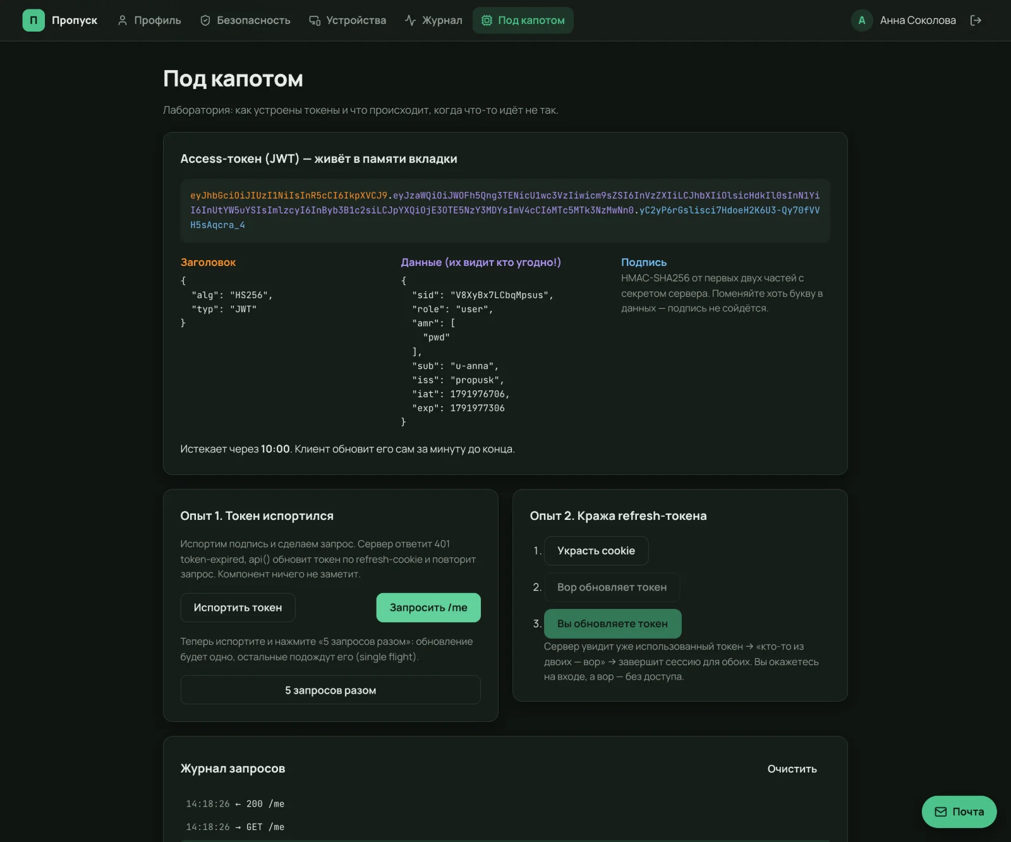Click the Журнал запросов heading
Viewport: 1011px width, 842px height.
coord(233,769)
